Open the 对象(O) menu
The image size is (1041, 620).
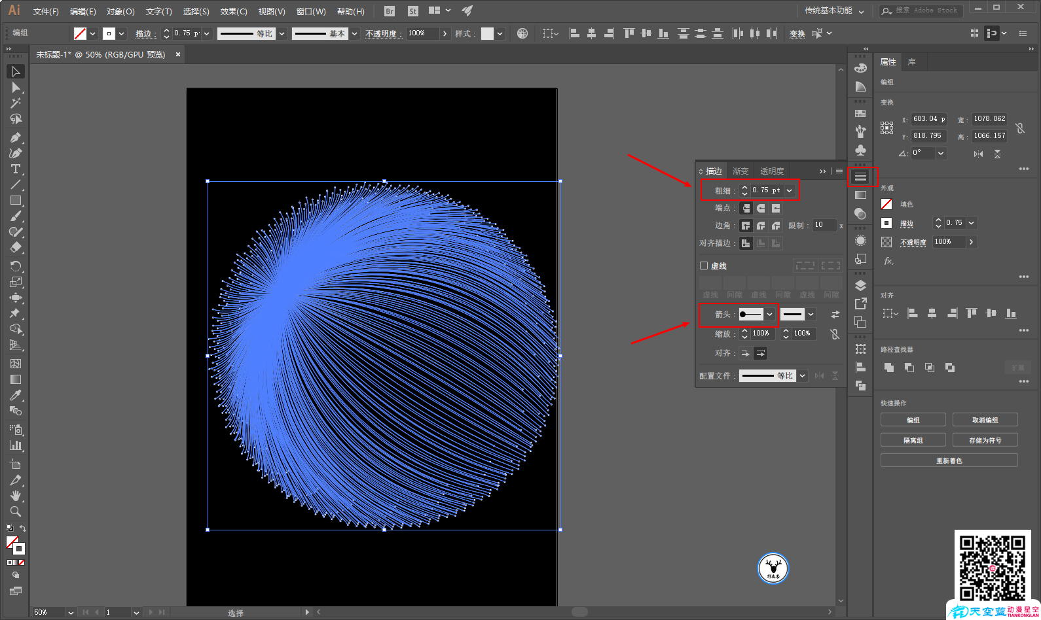click(120, 11)
